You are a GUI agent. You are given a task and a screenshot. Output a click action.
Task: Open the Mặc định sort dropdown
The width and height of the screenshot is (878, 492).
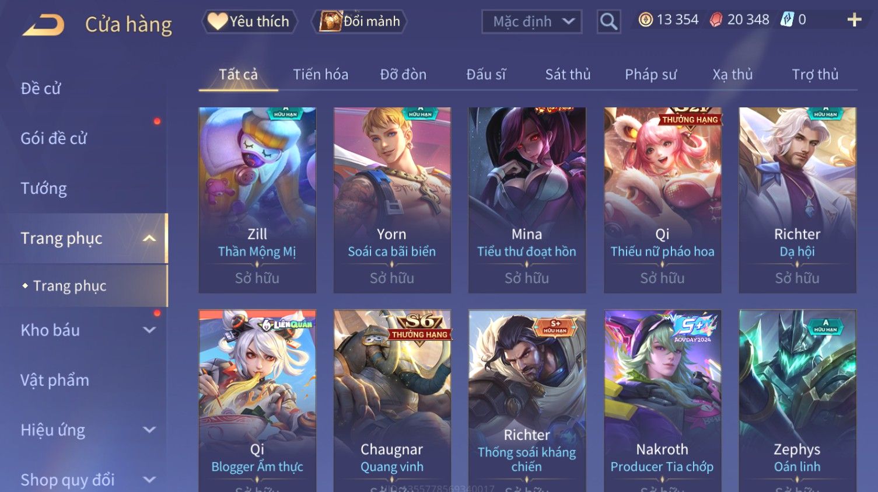tap(531, 22)
